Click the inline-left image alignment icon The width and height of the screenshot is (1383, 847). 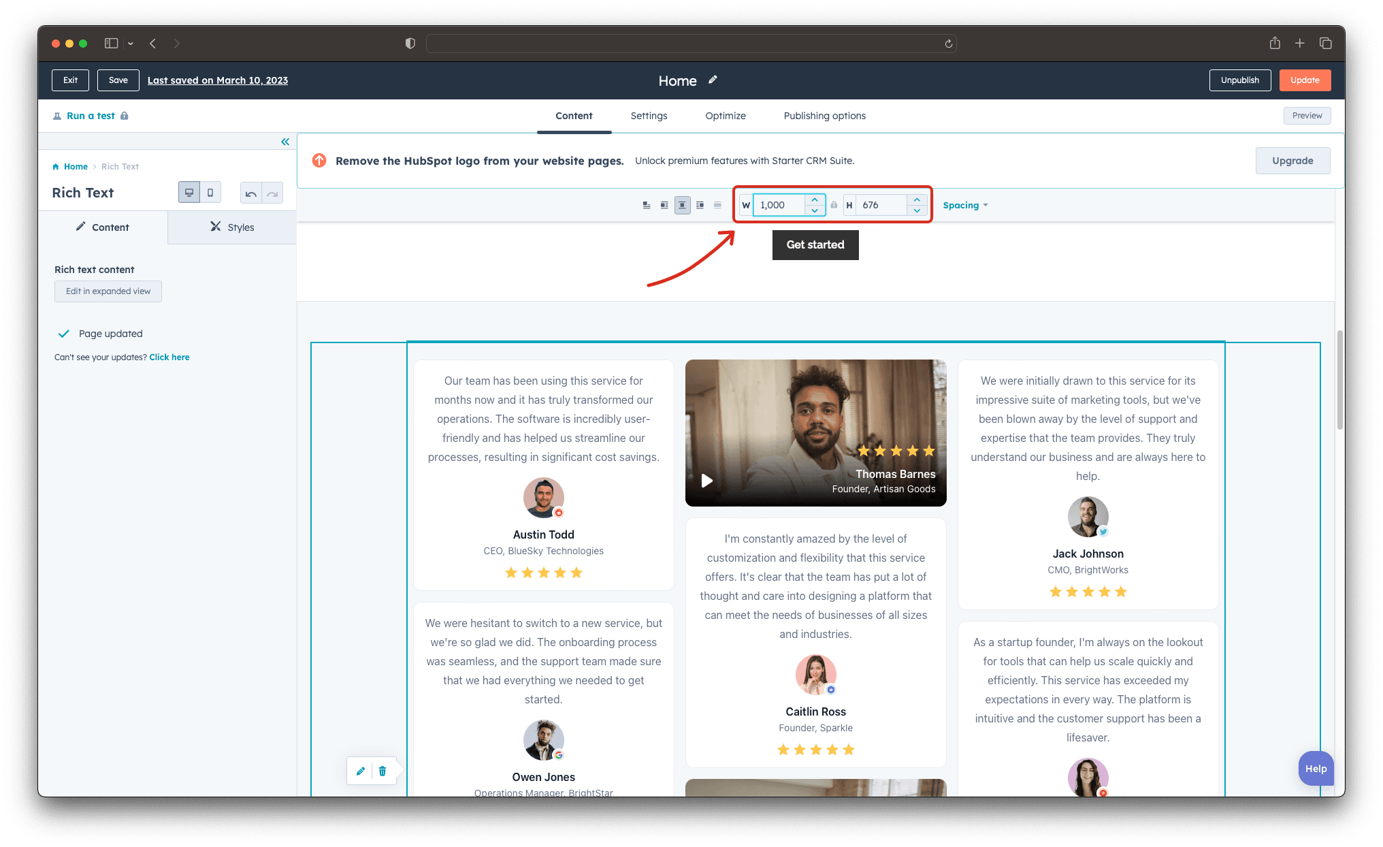tap(647, 205)
